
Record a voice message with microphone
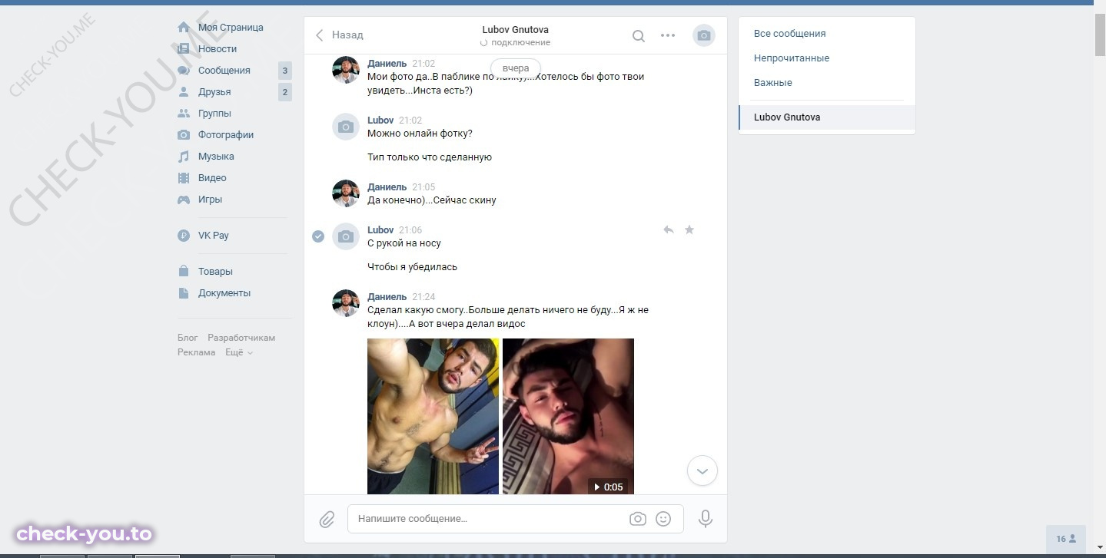[706, 519]
